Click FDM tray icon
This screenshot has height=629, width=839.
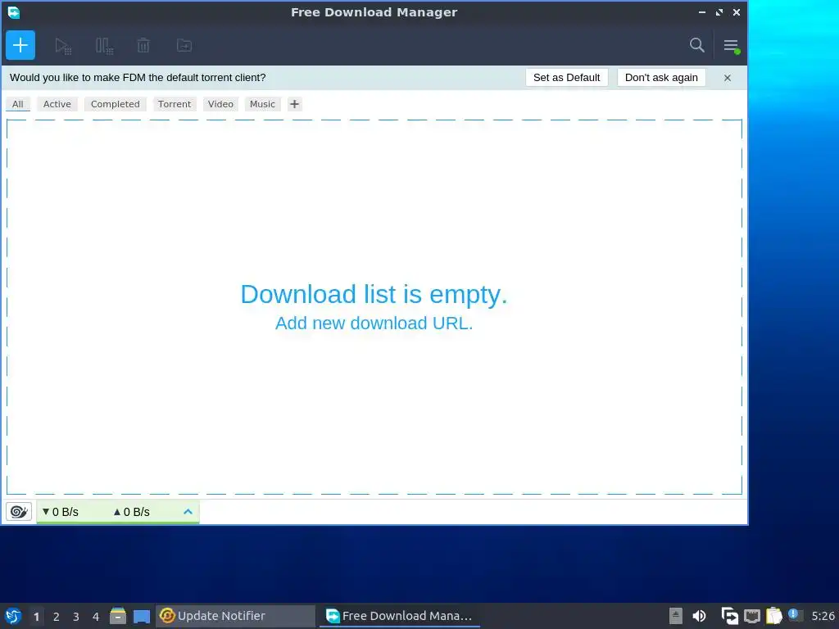pyautogui.click(x=729, y=616)
